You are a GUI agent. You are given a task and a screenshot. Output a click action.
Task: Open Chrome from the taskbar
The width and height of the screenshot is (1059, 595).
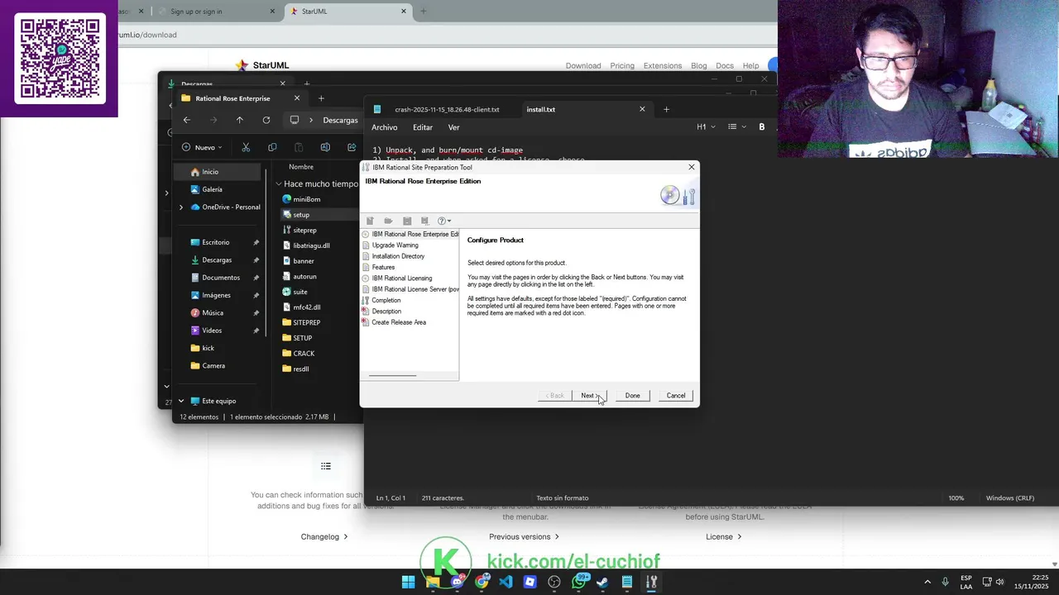[482, 582]
